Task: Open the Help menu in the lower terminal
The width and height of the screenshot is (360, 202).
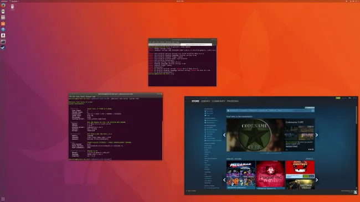Action: 94,96
